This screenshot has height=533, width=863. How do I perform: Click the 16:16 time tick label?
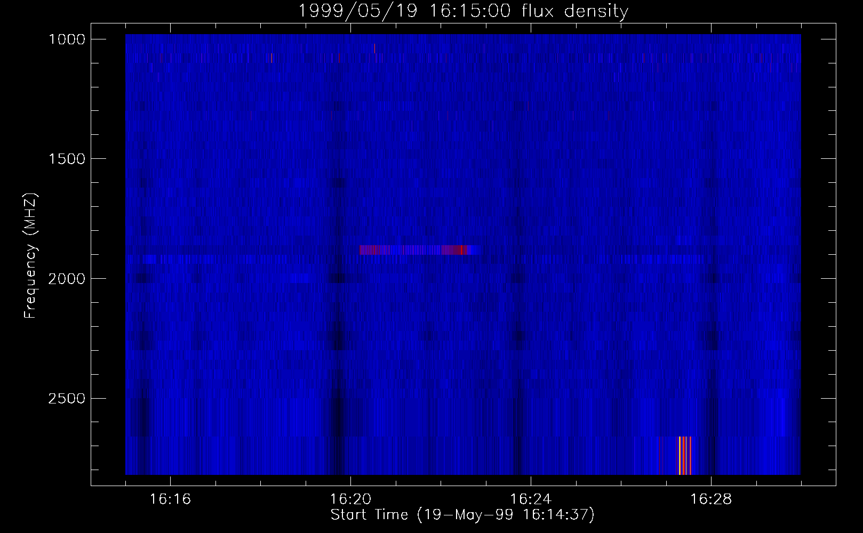[170, 499]
